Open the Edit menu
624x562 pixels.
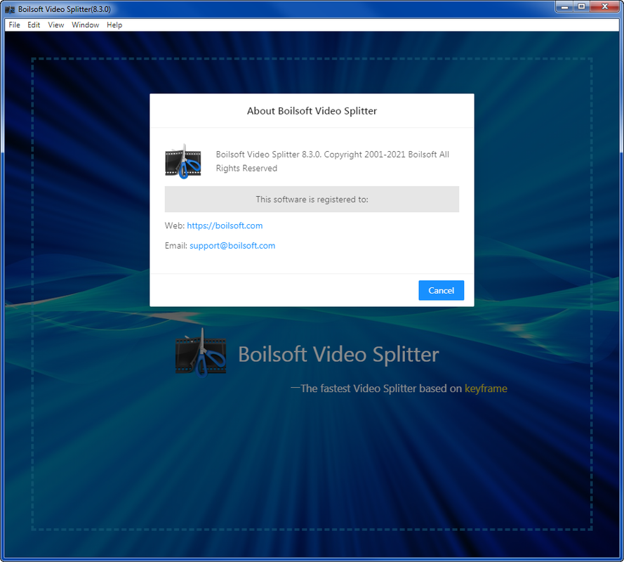[34, 25]
